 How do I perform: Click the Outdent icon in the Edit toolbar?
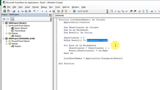pos(135,11)
